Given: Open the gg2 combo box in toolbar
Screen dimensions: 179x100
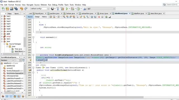Looking at the screenshot, I should coord(101,9).
